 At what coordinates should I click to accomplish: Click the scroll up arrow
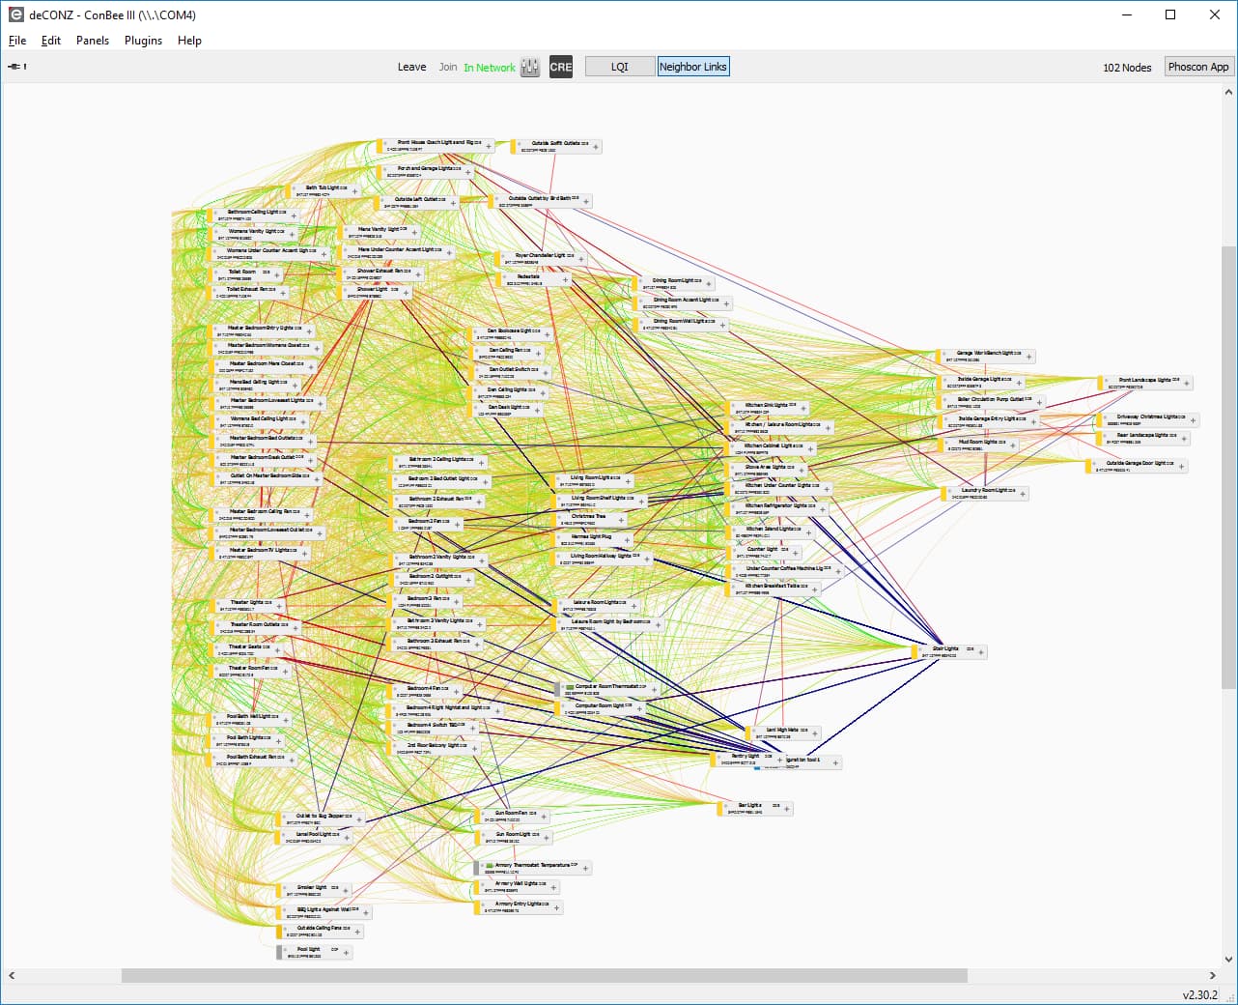1228,92
